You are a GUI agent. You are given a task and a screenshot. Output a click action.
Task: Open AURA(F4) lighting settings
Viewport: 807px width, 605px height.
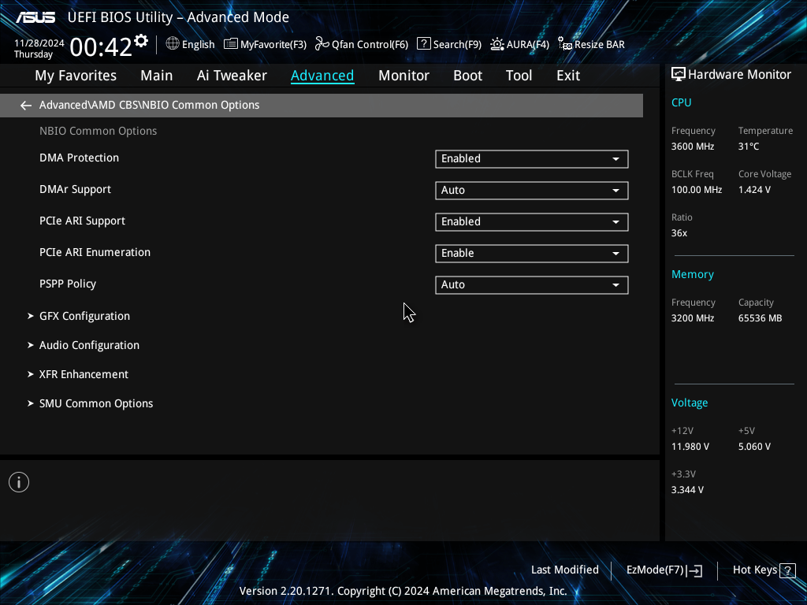(519, 45)
